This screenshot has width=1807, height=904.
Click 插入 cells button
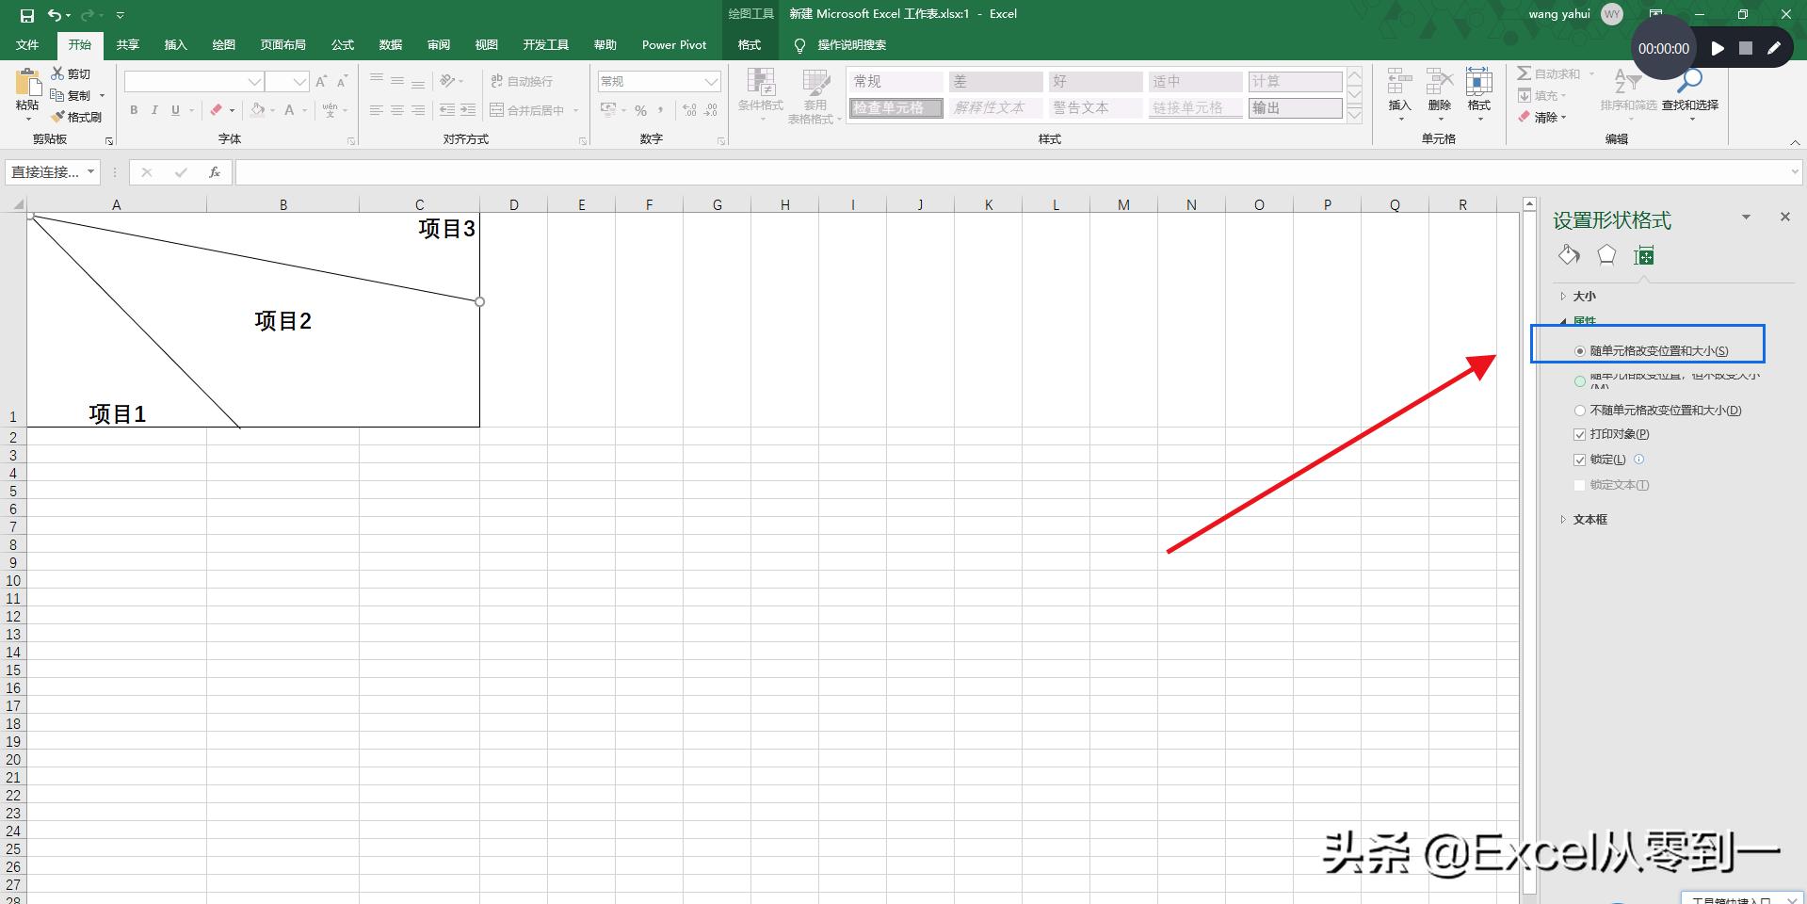pyautogui.click(x=1399, y=93)
